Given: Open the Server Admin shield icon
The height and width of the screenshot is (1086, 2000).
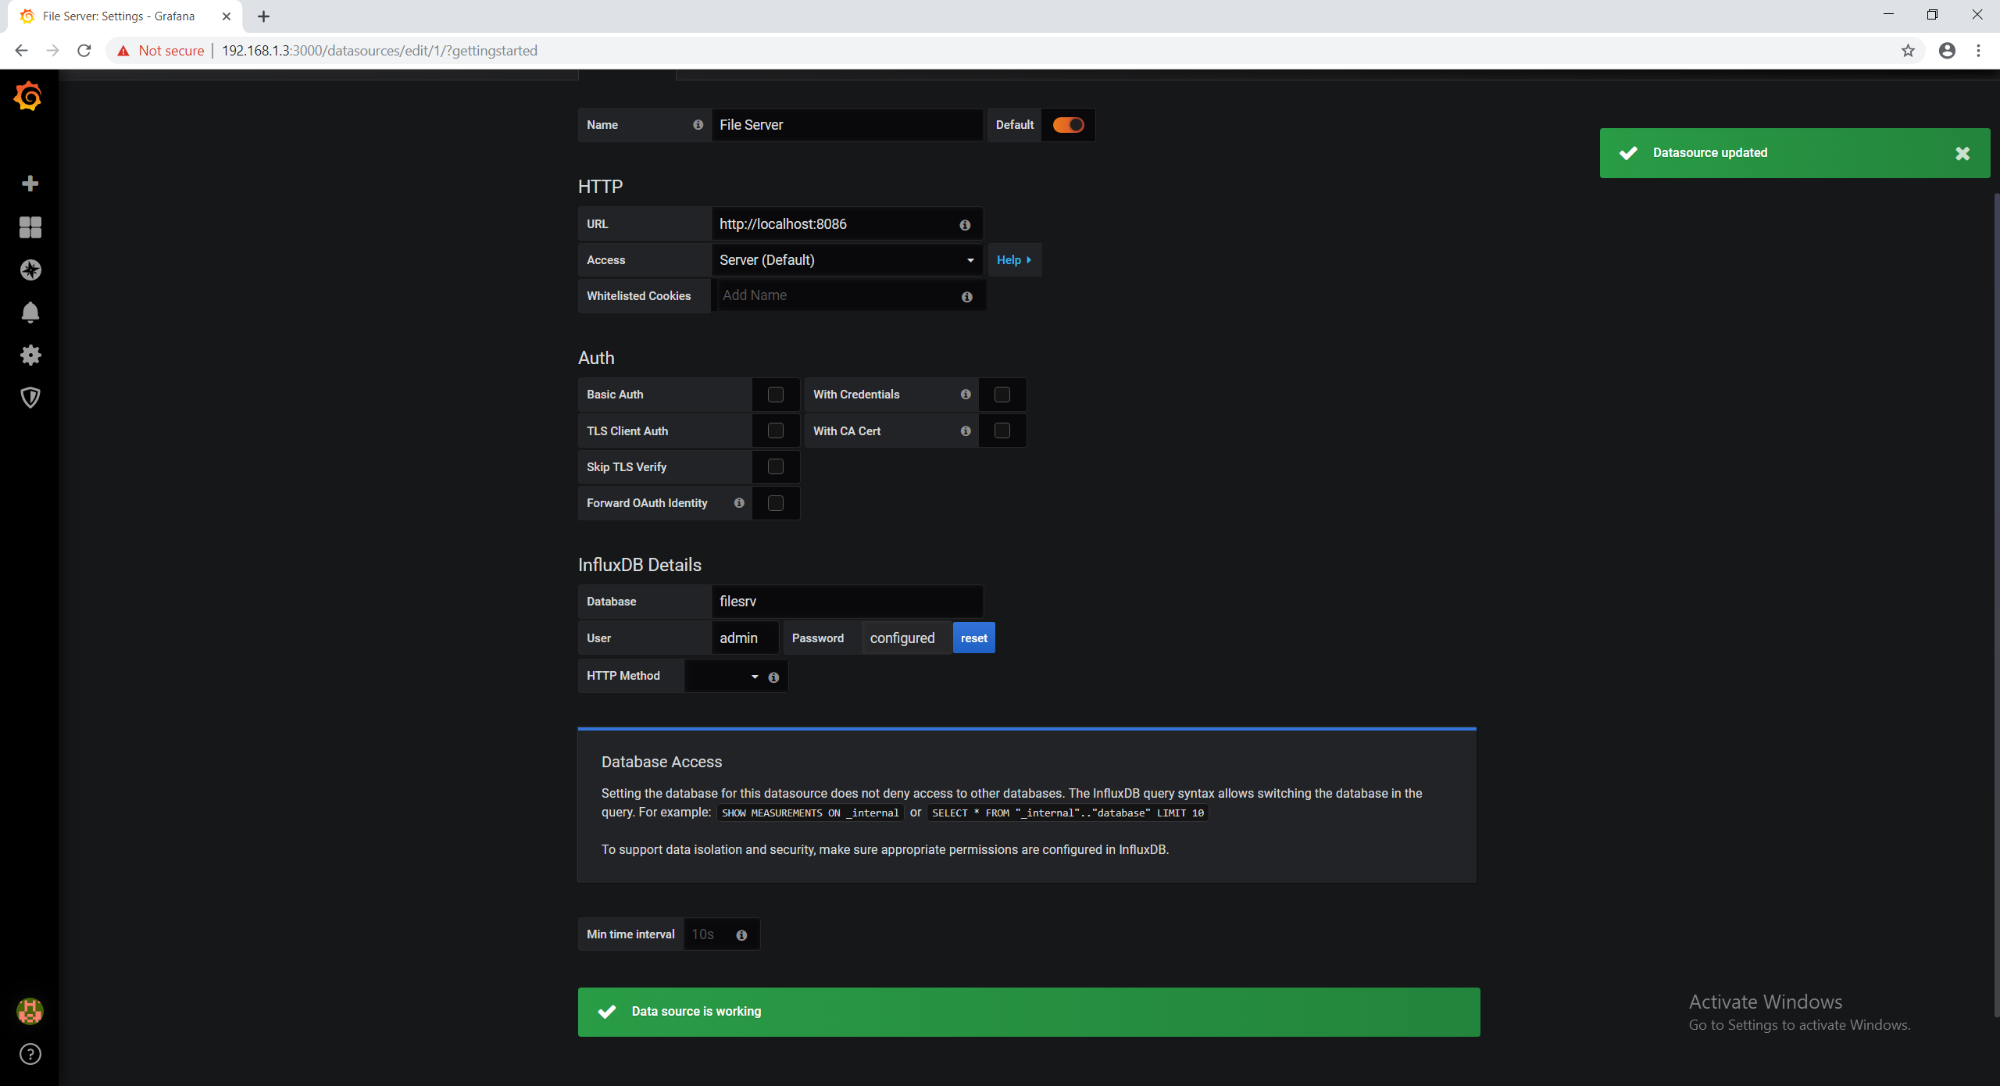Looking at the screenshot, I should point(30,398).
